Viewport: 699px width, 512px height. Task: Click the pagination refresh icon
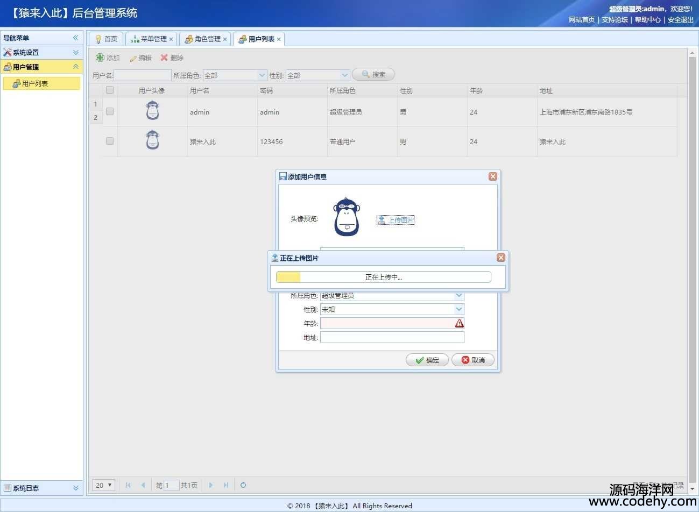243,485
